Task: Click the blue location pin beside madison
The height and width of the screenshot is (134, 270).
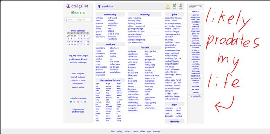Action: pos(99,6)
